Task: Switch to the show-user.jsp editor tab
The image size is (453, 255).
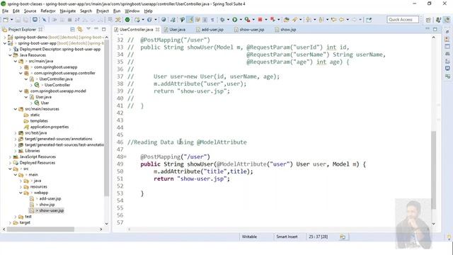Action: click(x=249, y=30)
